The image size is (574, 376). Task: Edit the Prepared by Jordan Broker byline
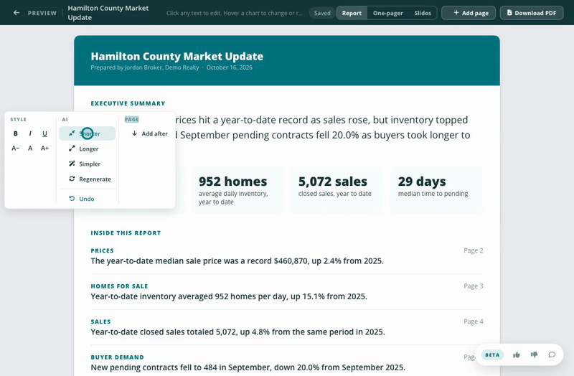point(145,67)
